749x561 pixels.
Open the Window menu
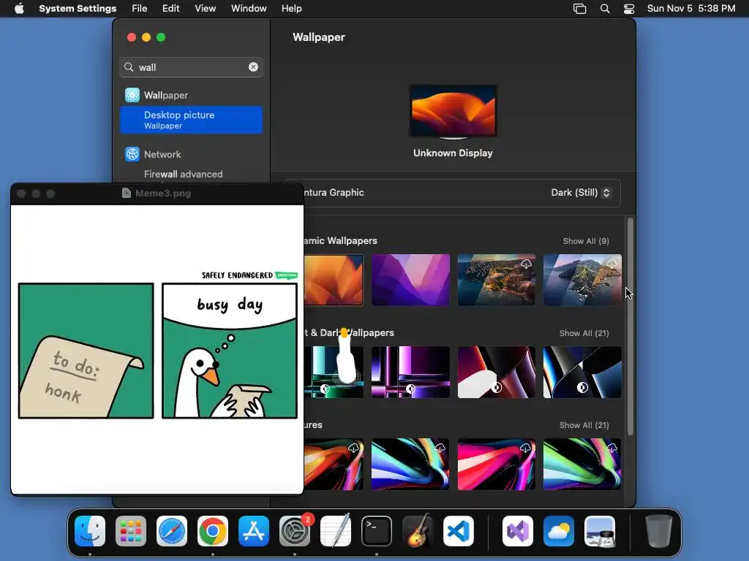249,9
